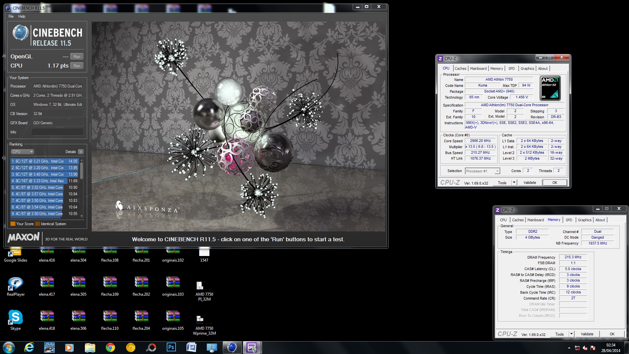Select the elena.417 archive icon

tap(47, 286)
